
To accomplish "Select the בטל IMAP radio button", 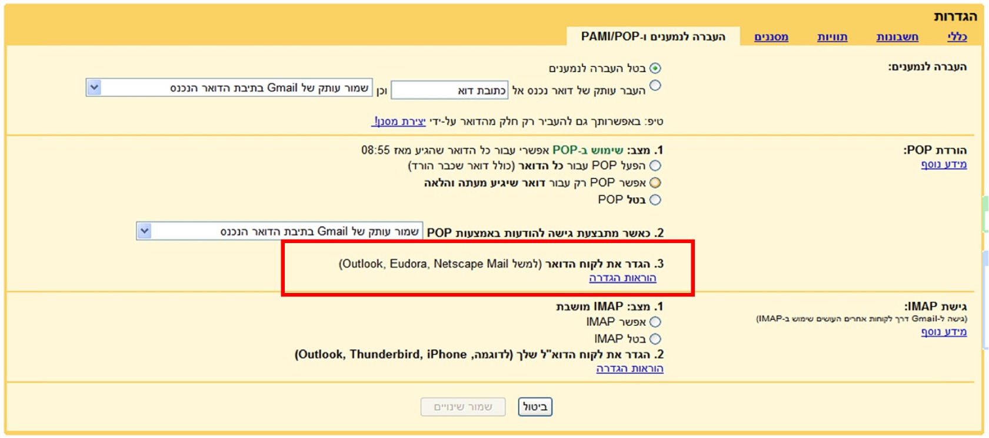I will (655, 339).
